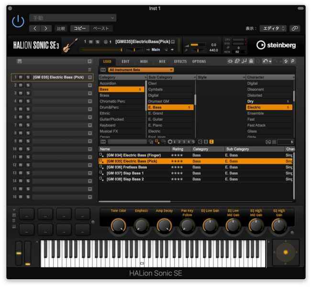312x287 pixels.
Task: Click the MIDI reset lightning icon
Action: 286,61
